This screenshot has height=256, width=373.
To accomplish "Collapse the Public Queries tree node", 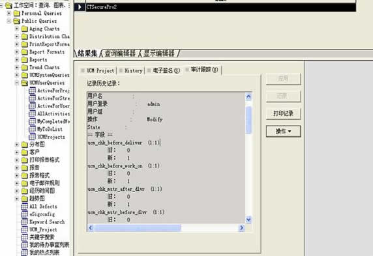I will (x=9, y=21).
